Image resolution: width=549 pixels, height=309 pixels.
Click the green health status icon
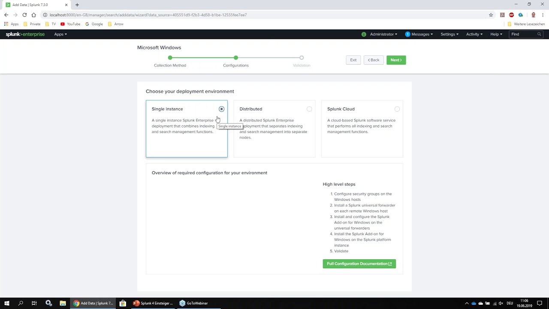[364, 34]
